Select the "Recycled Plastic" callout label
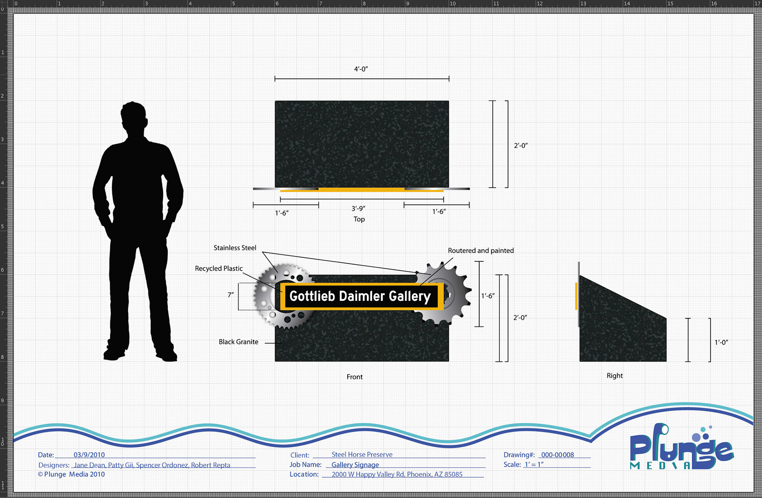 point(219,268)
